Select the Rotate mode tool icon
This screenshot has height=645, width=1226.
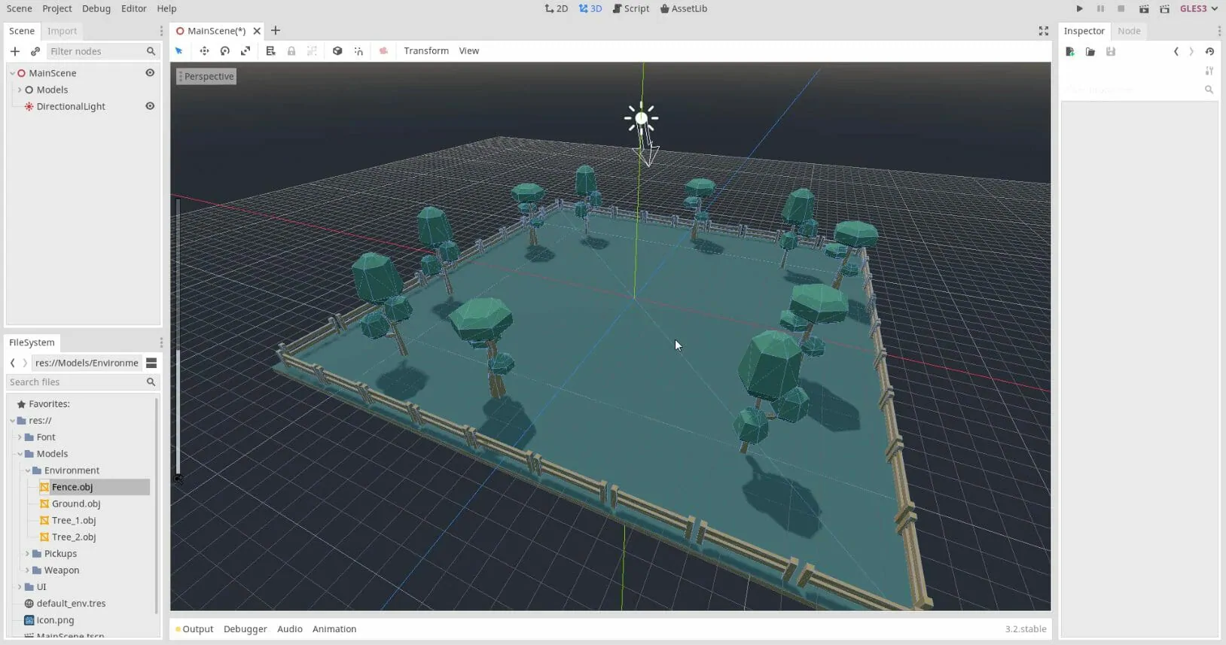(224, 51)
